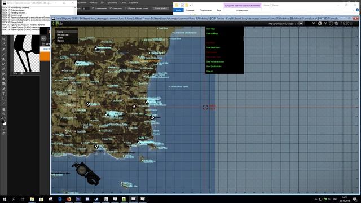Select the Photoshop Pen tool
This screenshot has height=203, width=361.
coord(3,89)
